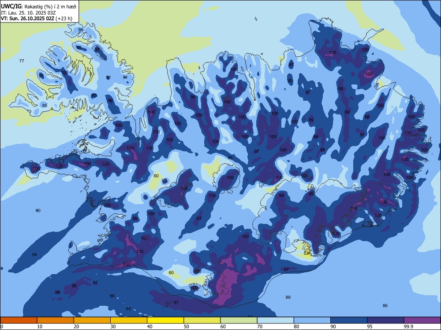Click the dark orange 0–10 legend swatch
Screen dimensions: 441x330
pos(19,320)
